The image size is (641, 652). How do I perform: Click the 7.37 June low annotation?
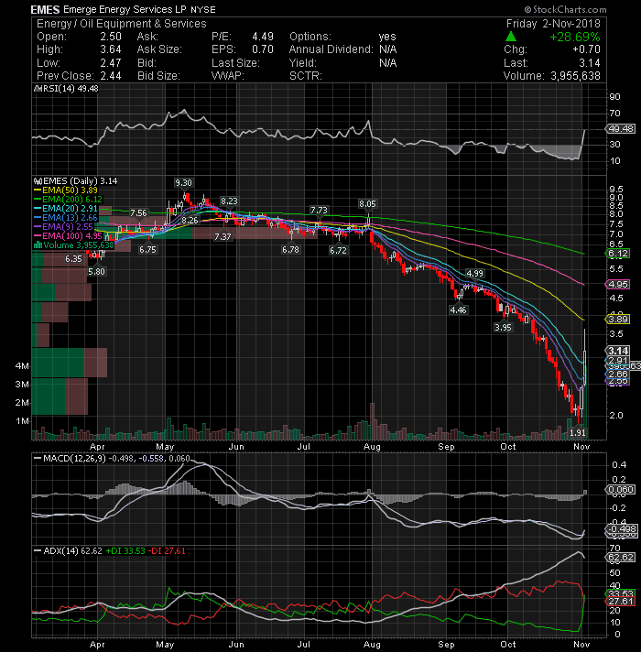coord(223,236)
